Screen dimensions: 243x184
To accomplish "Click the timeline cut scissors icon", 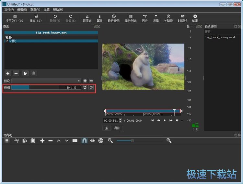I will [x=17, y=141].
